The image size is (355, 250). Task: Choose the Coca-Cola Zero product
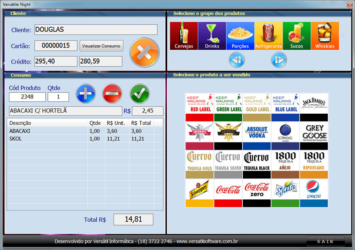pos(256,193)
